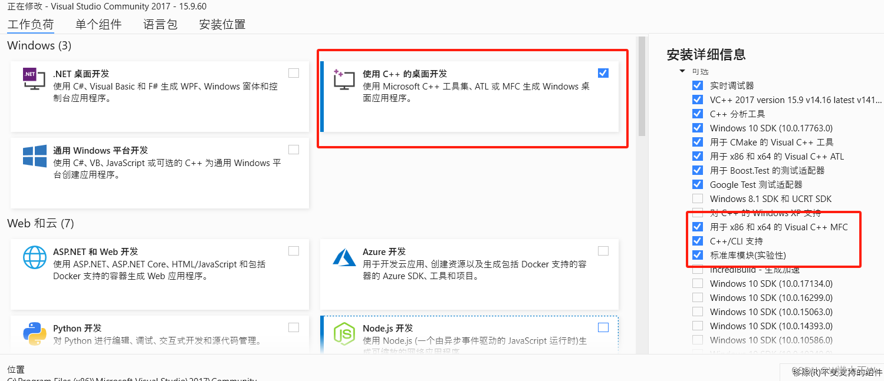This screenshot has width=884, height=381.
Task: Click the Web 和云 (7) section heading
Action: coord(41,223)
